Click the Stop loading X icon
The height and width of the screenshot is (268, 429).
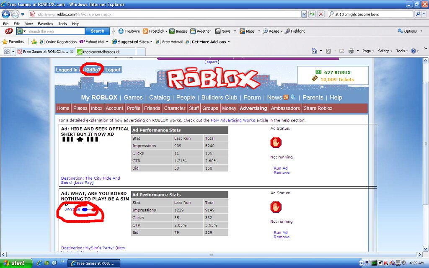pos(320,14)
